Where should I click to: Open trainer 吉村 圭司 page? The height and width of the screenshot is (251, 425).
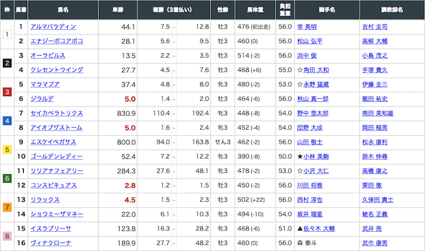(x=375, y=26)
